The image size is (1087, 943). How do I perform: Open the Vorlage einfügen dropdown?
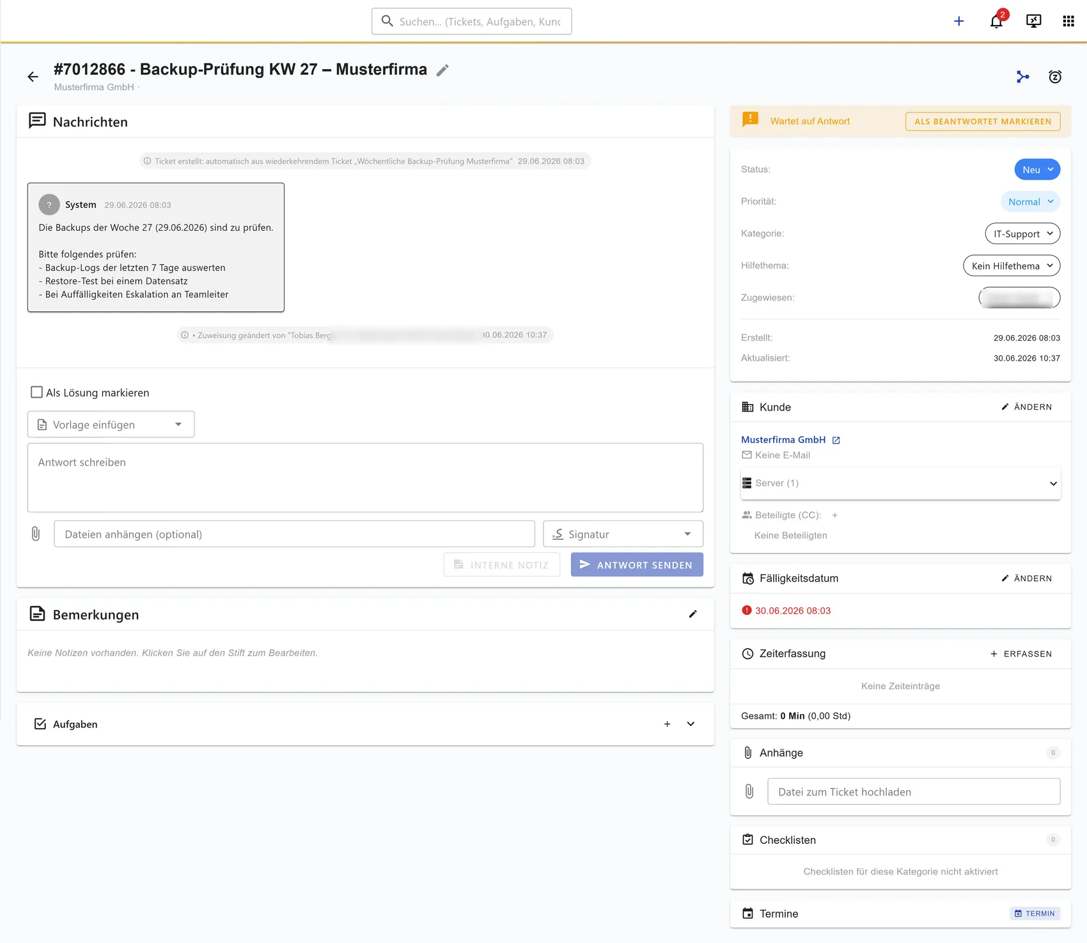(x=111, y=425)
